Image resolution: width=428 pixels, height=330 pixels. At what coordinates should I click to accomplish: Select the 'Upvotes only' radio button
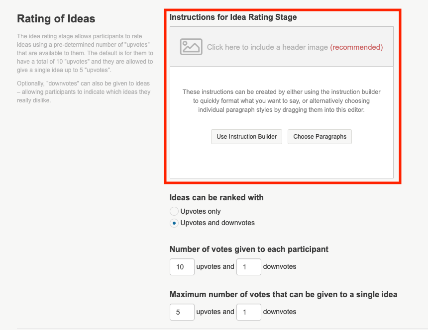point(174,211)
